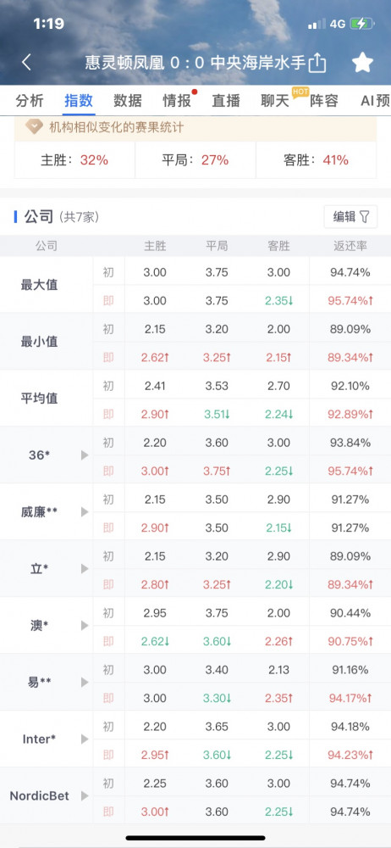391x848 pixels.
Task: Tap Inter* current return rate 94.23%↑
Action: point(350,755)
